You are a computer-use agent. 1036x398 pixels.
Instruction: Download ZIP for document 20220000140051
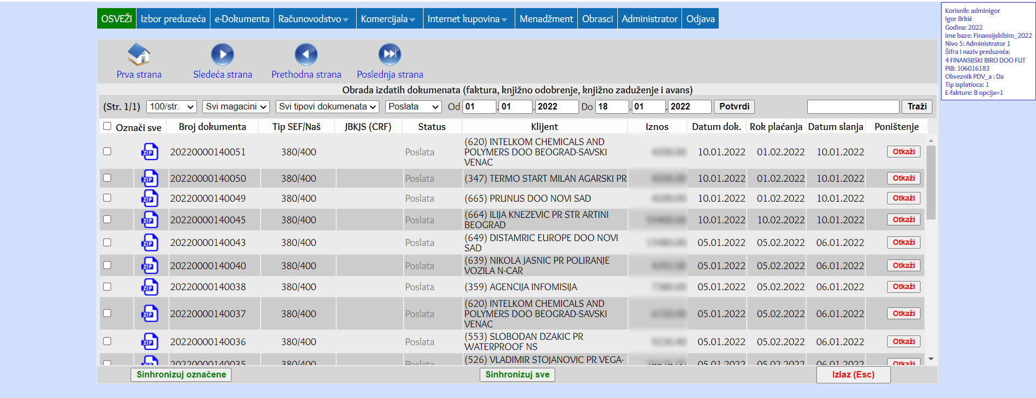[x=149, y=152]
